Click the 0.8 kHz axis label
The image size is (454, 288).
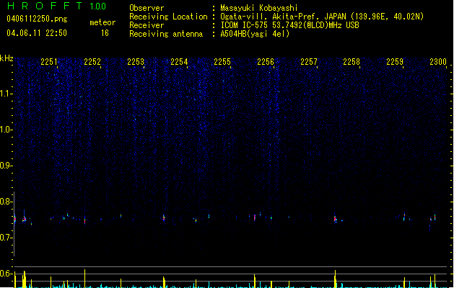tap(6, 202)
